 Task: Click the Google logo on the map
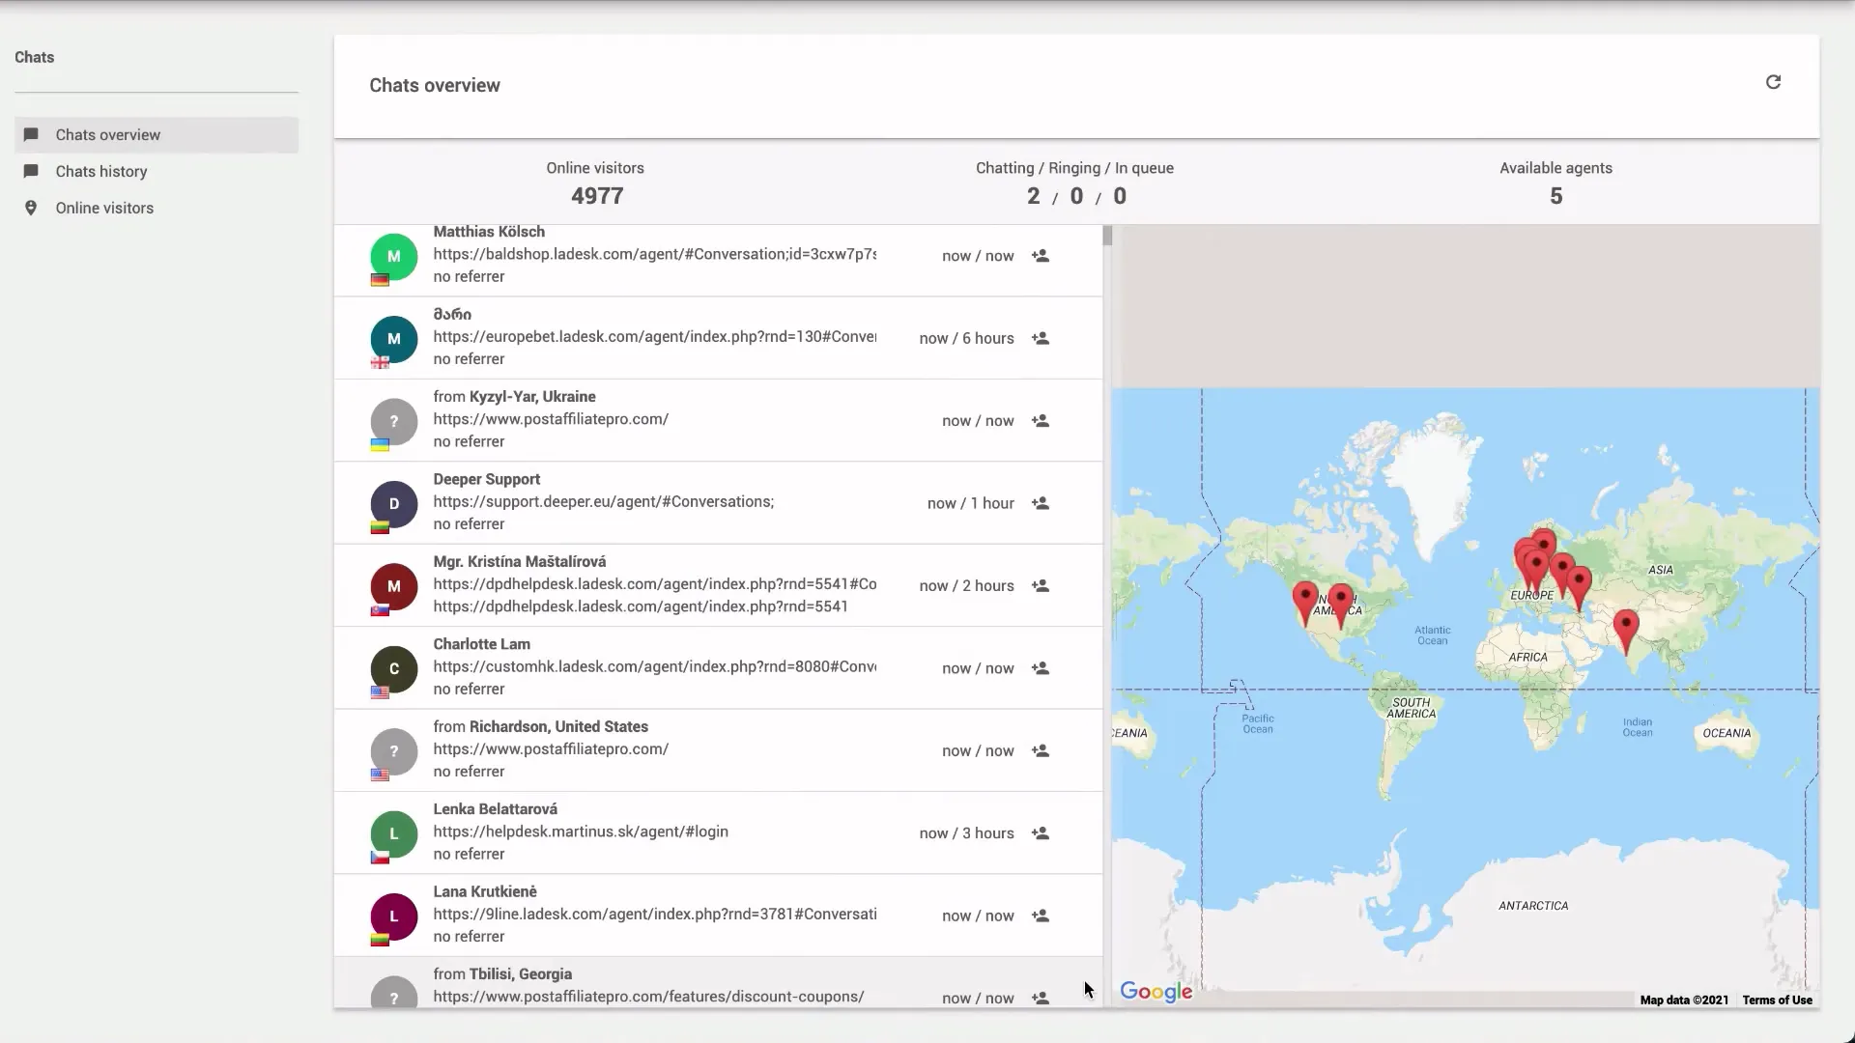1156,992
